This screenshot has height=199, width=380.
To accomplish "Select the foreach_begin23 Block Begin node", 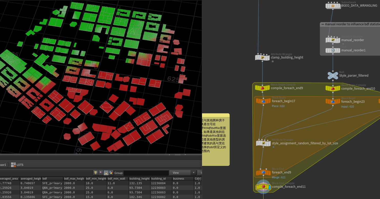I will point(333,102).
